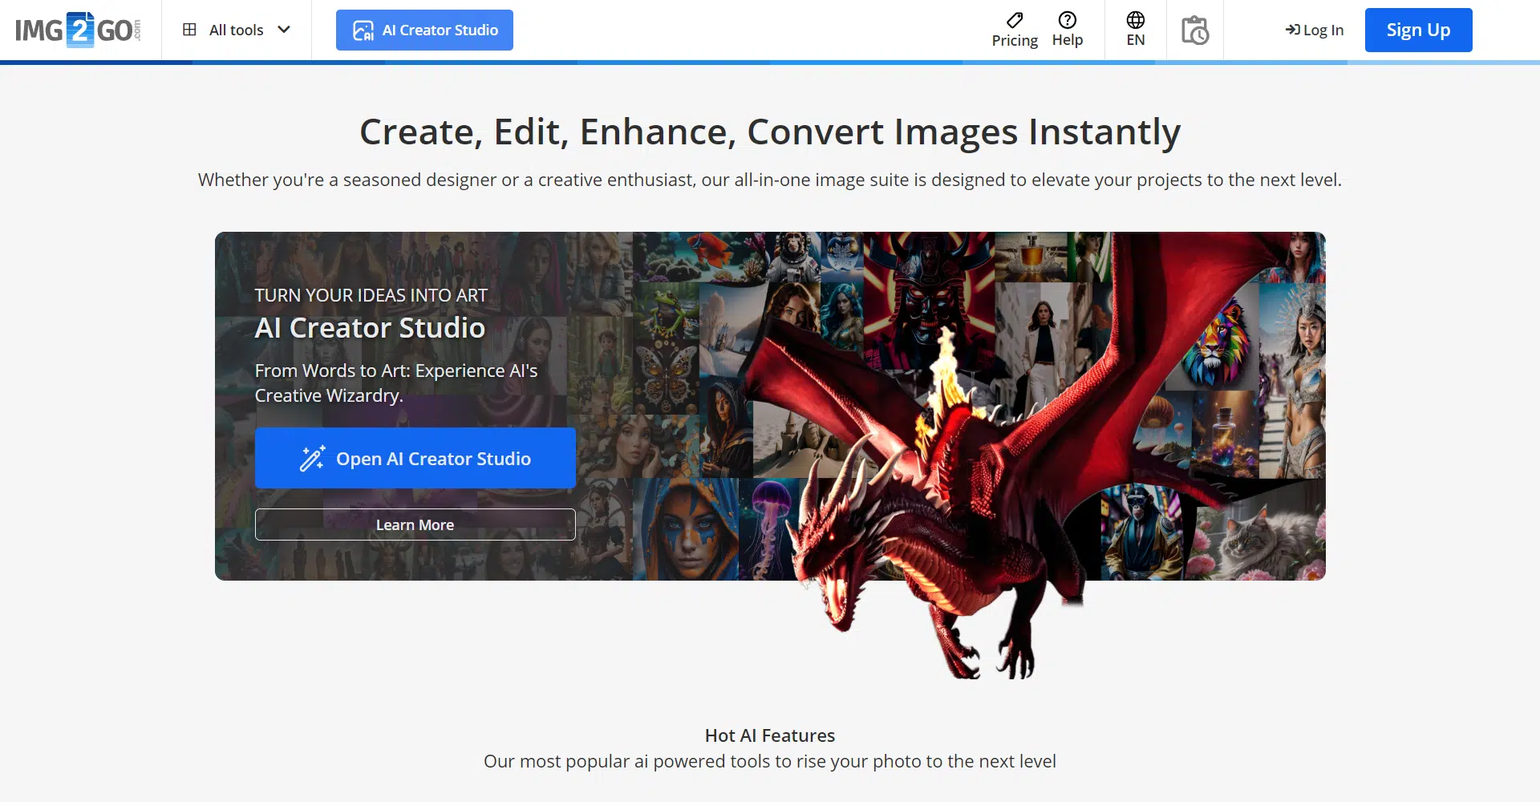Open Help via the question mark icon
The image size is (1540, 802).
tap(1067, 20)
